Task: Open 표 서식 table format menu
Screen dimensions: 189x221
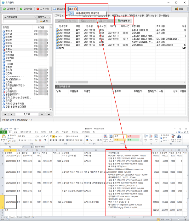Action: pos(111,138)
